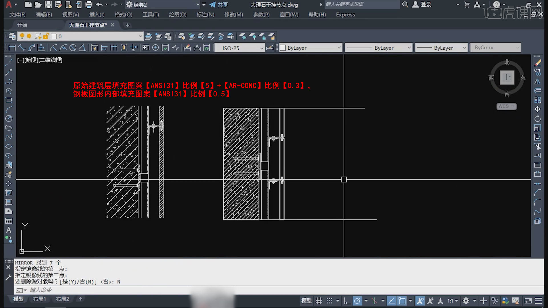Open Layer Properties manager icon
Viewport: 548px width, 308px height.
click(x=12, y=36)
